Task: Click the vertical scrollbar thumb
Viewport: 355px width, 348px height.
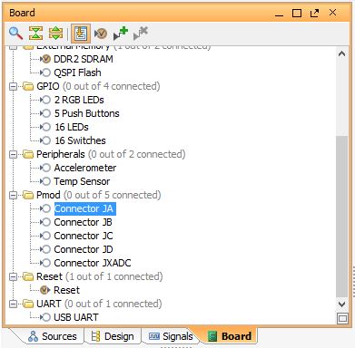Action: (x=342, y=217)
